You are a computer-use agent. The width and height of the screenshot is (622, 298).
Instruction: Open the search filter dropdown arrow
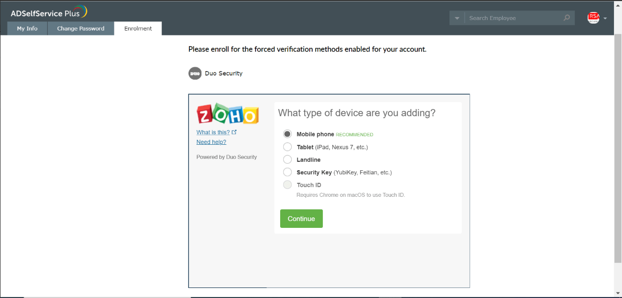[x=457, y=18]
